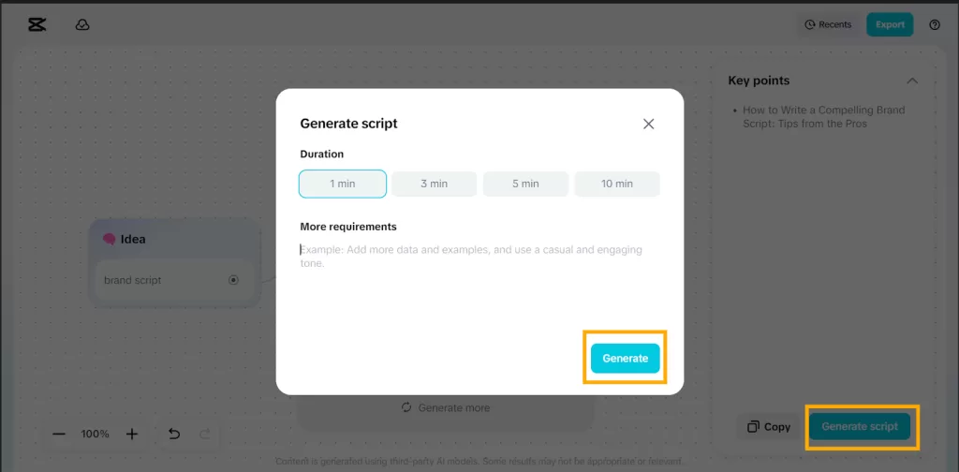Set duration to 10 min
Viewport: 959px width, 472px height.
617,184
